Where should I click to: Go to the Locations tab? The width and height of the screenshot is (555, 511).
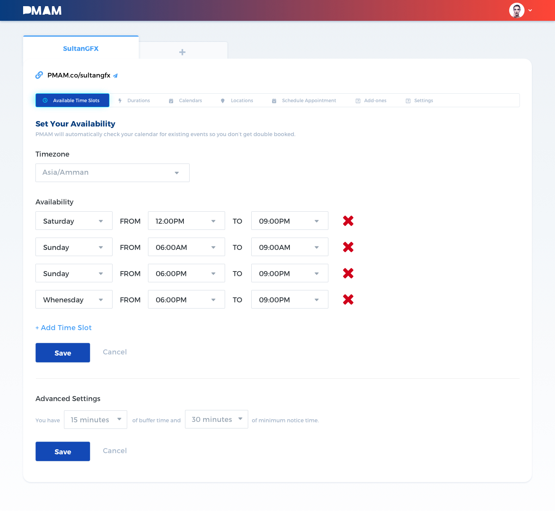[x=237, y=101]
